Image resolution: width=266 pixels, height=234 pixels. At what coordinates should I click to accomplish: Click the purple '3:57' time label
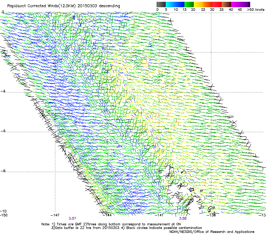pyautogui.click(x=72, y=218)
